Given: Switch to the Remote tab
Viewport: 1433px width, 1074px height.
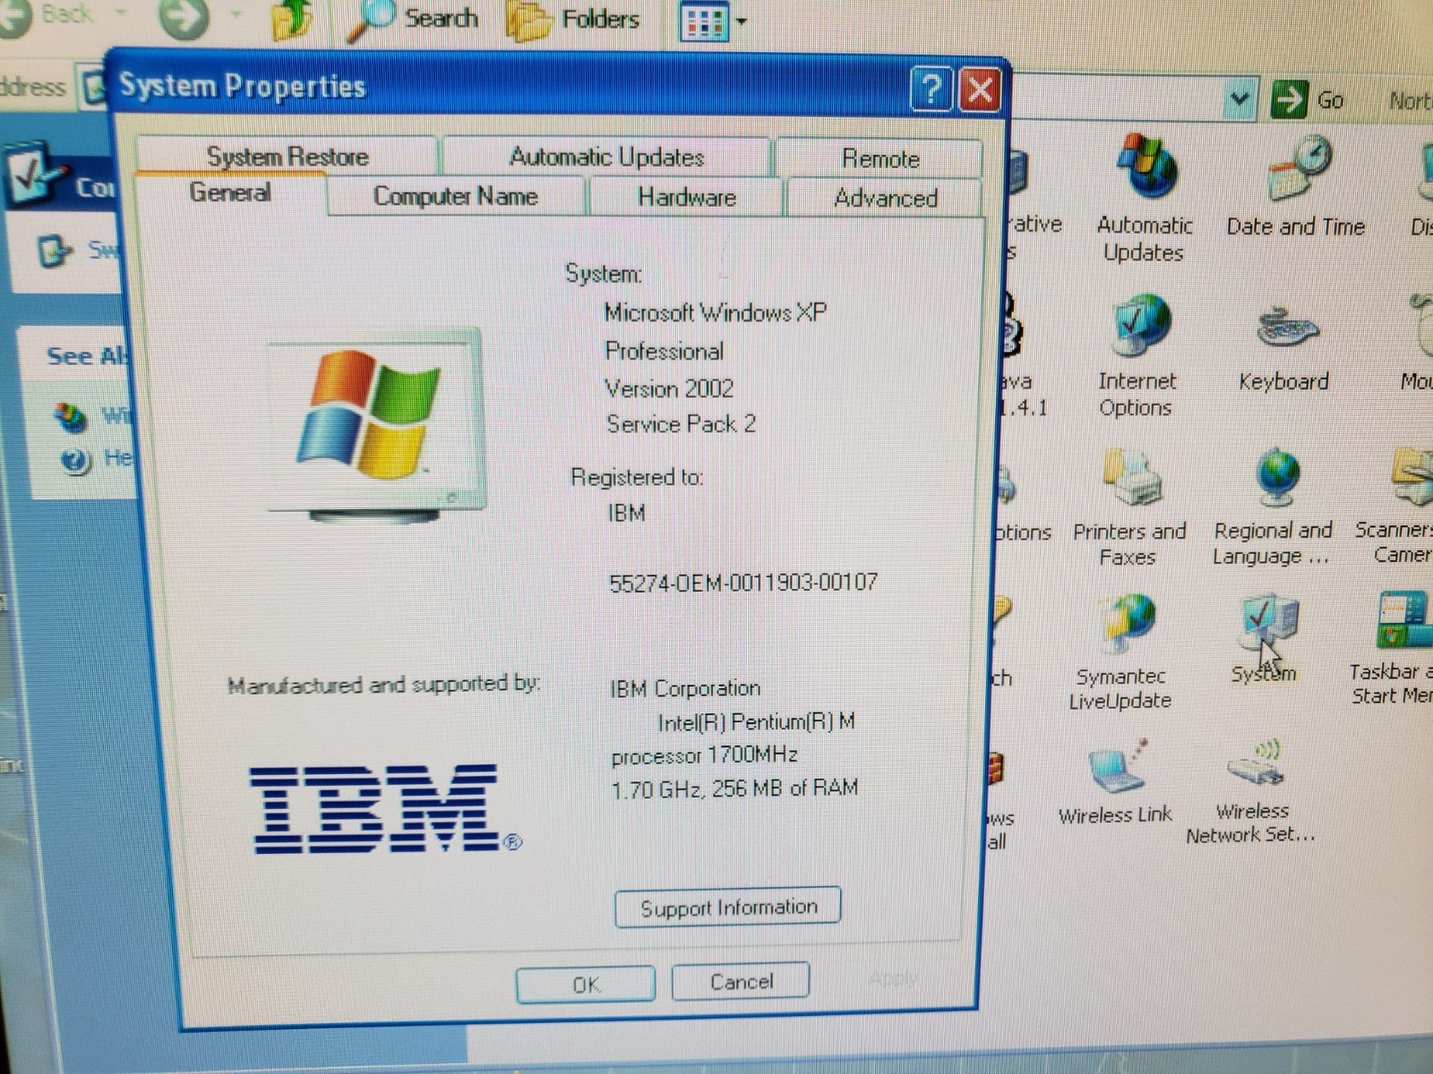Looking at the screenshot, I should (880, 159).
